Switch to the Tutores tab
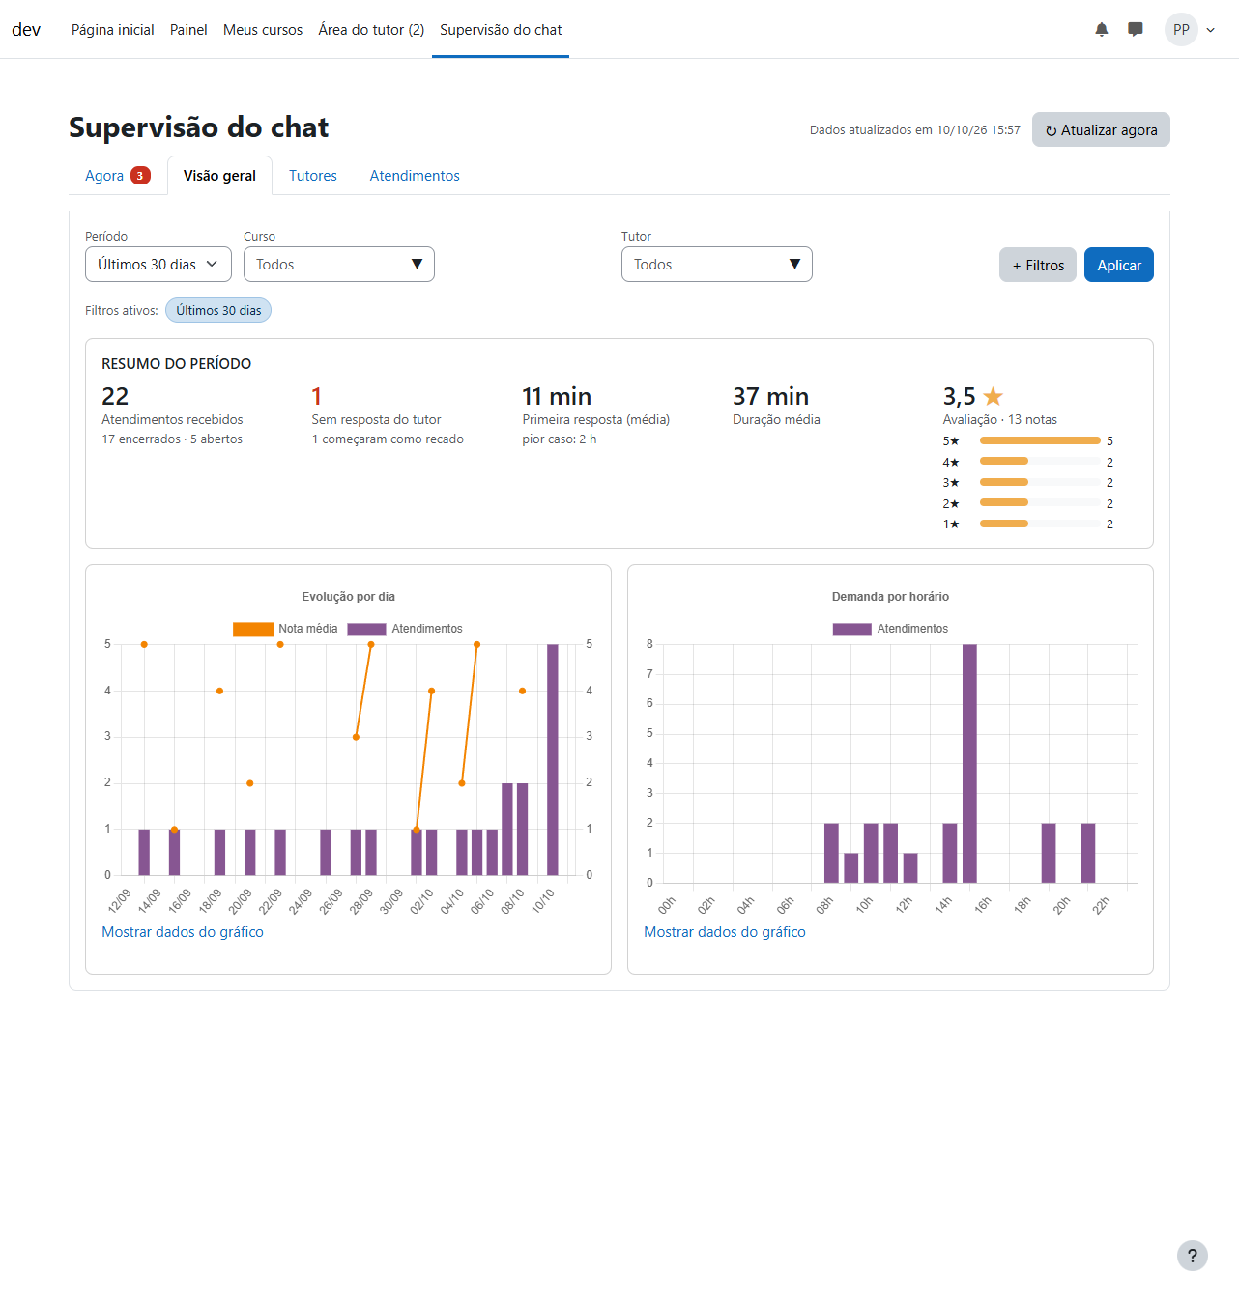1239x1302 pixels. [x=313, y=176]
